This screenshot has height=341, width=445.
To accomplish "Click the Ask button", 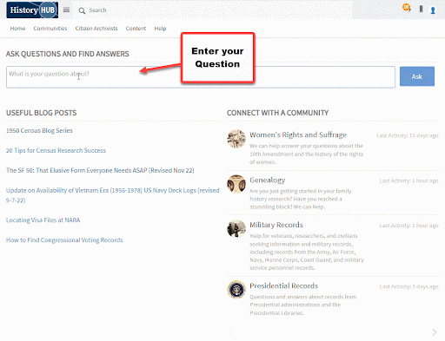I will tap(417, 76).
